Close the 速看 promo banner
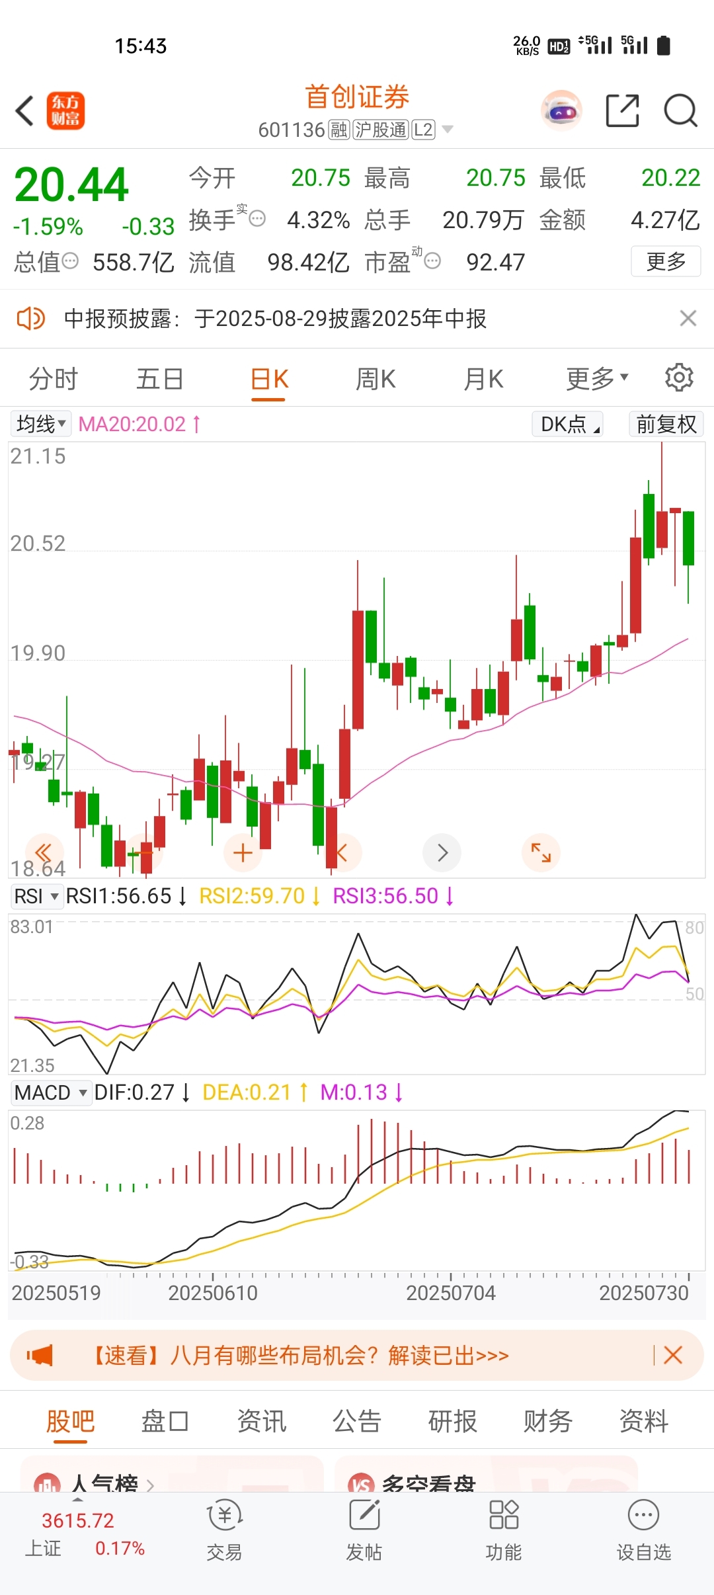714x1595 pixels. (673, 1356)
